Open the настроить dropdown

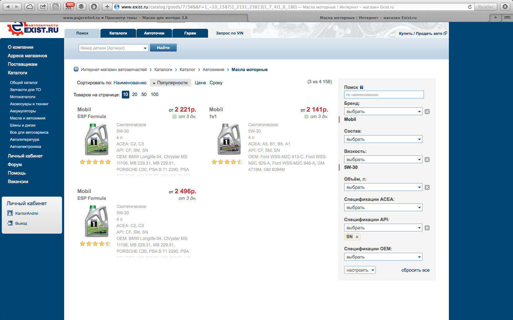(360, 270)
